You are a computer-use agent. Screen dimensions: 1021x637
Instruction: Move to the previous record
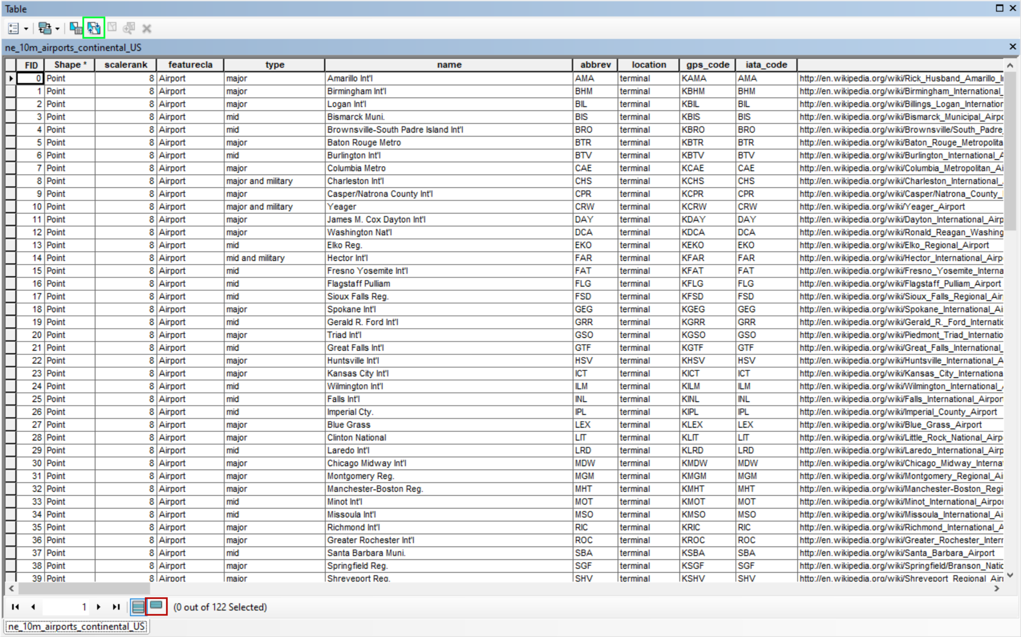(x=33, y=607)
